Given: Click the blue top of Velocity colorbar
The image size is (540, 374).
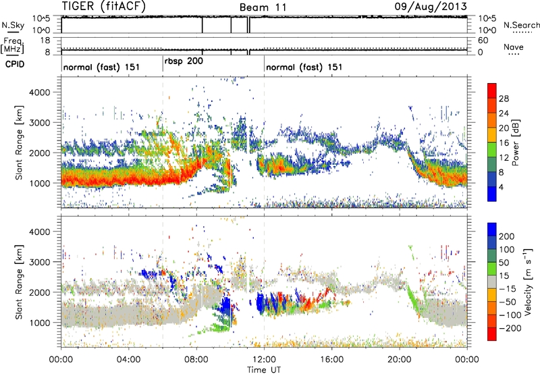Looking at the screenshot, I should coord(492,230).
